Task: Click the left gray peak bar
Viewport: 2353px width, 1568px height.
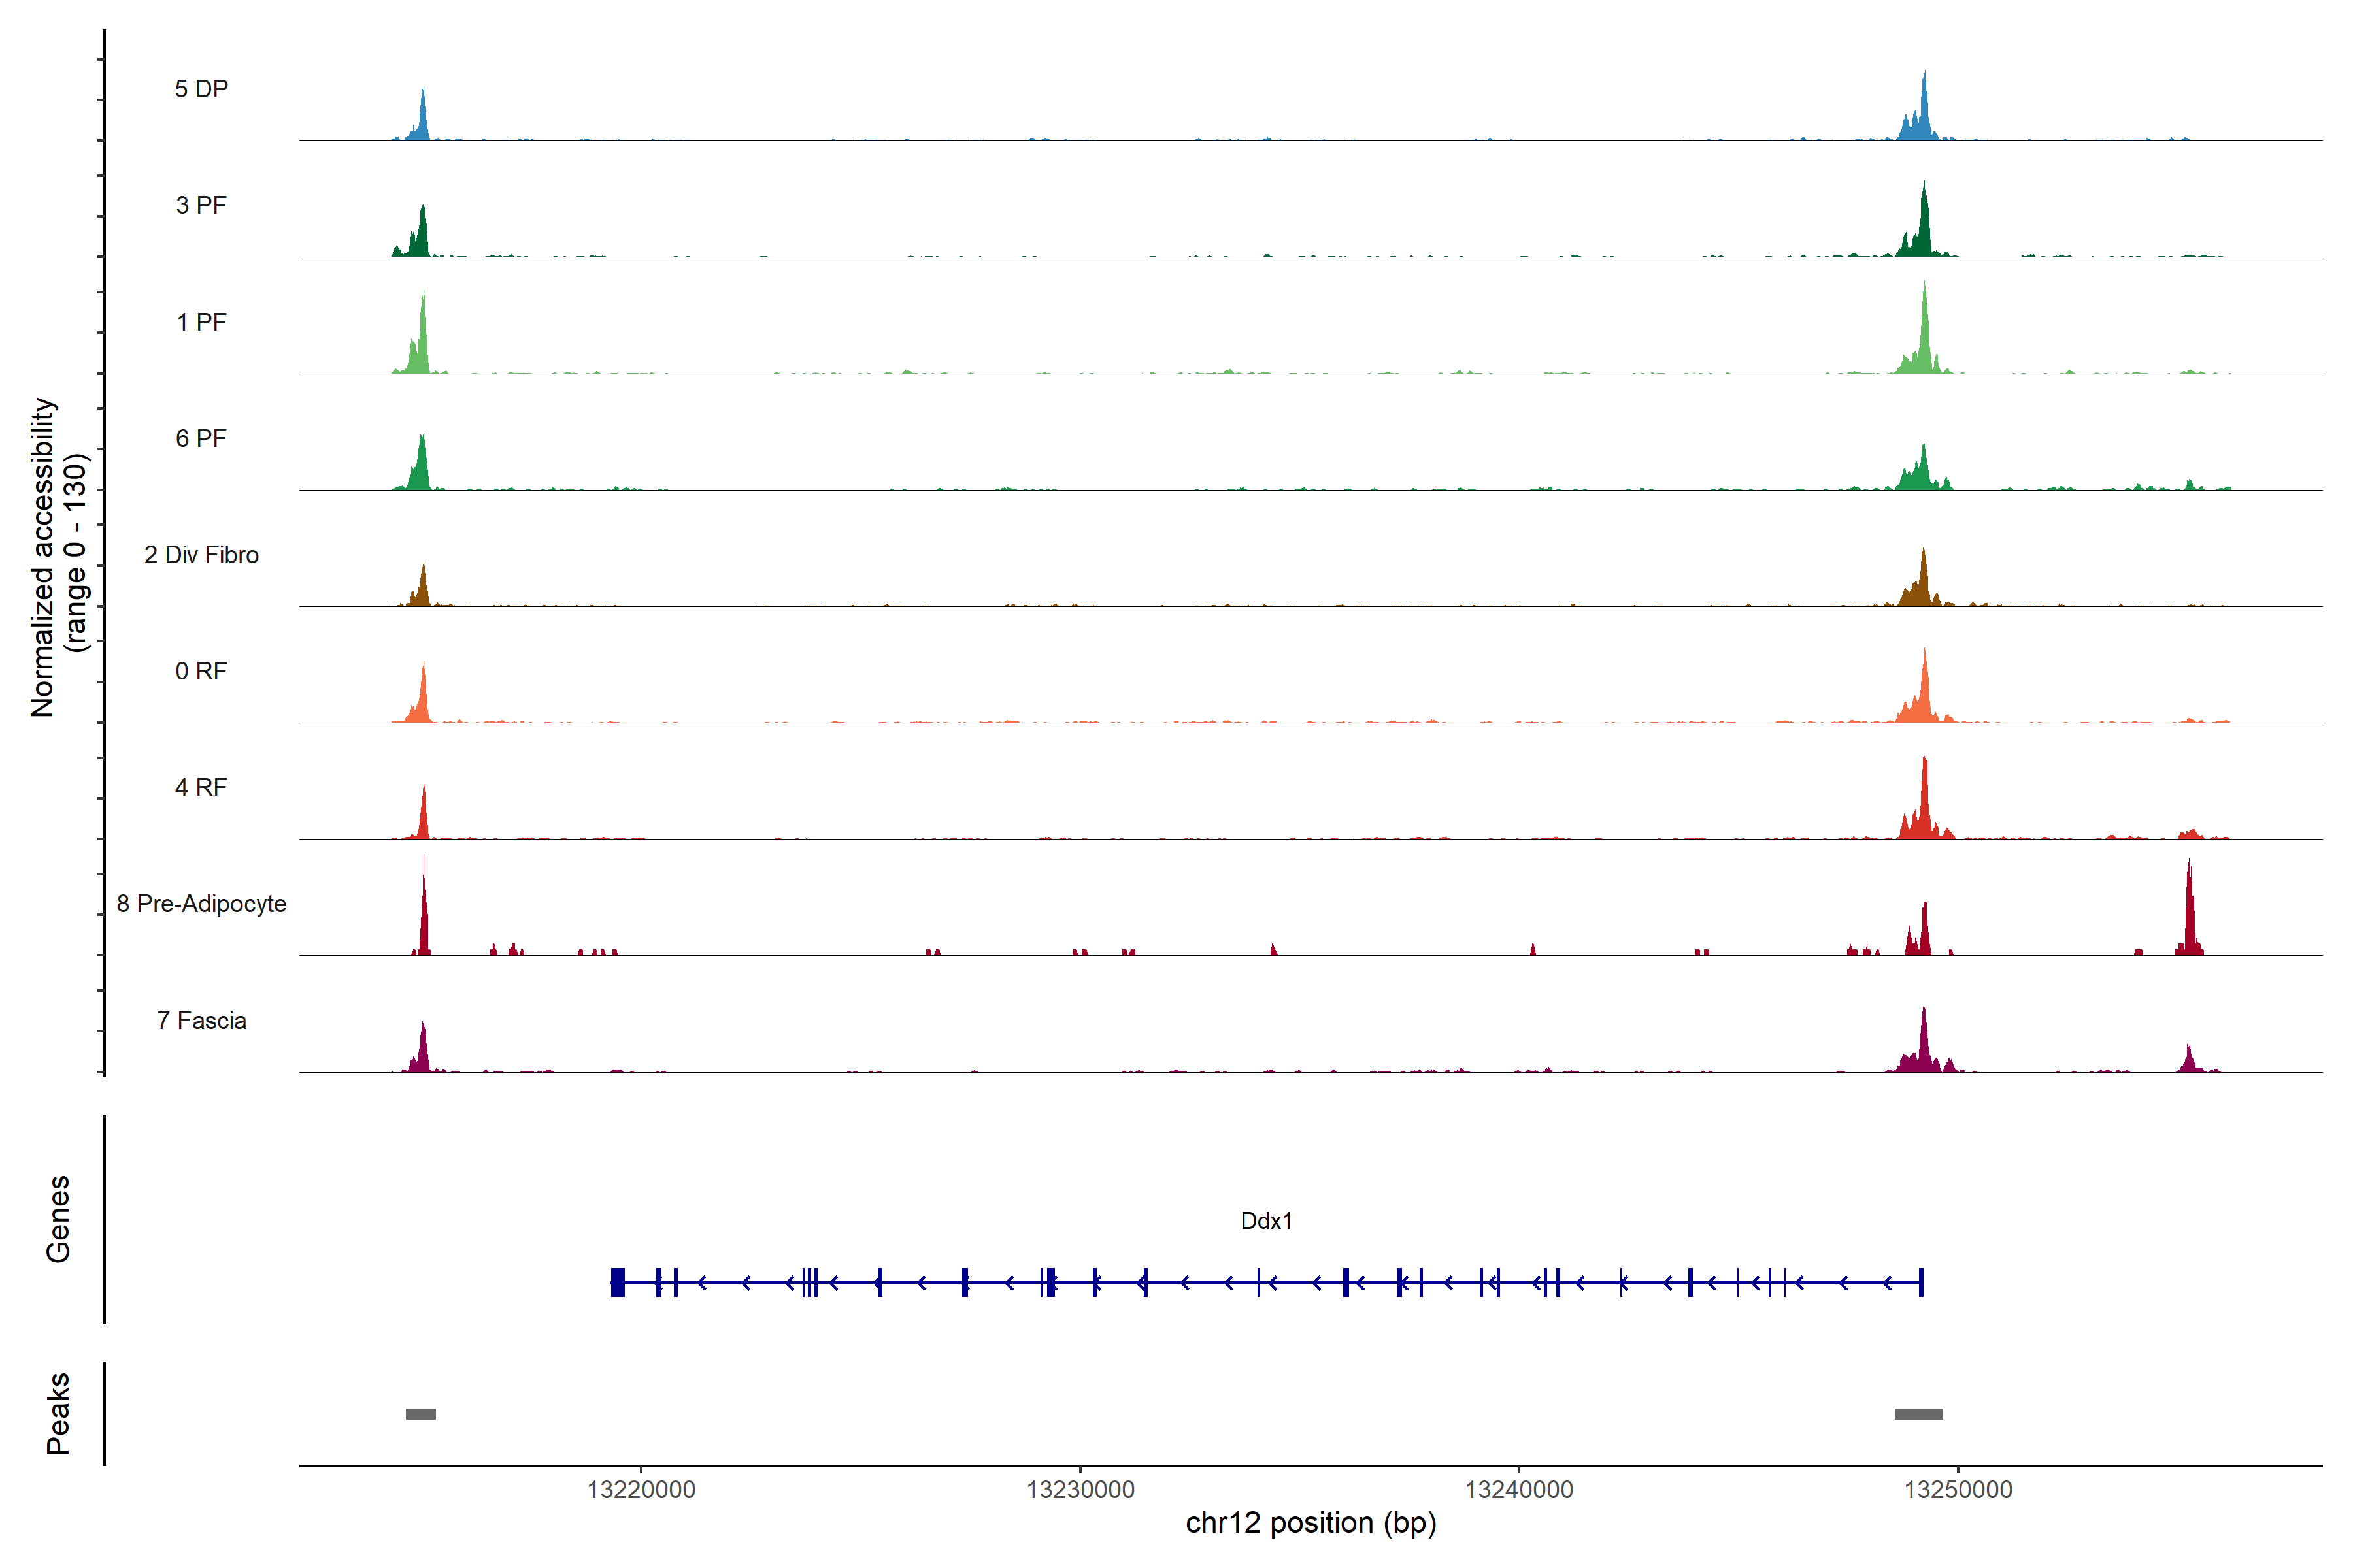Action: tap(420, 1414)
